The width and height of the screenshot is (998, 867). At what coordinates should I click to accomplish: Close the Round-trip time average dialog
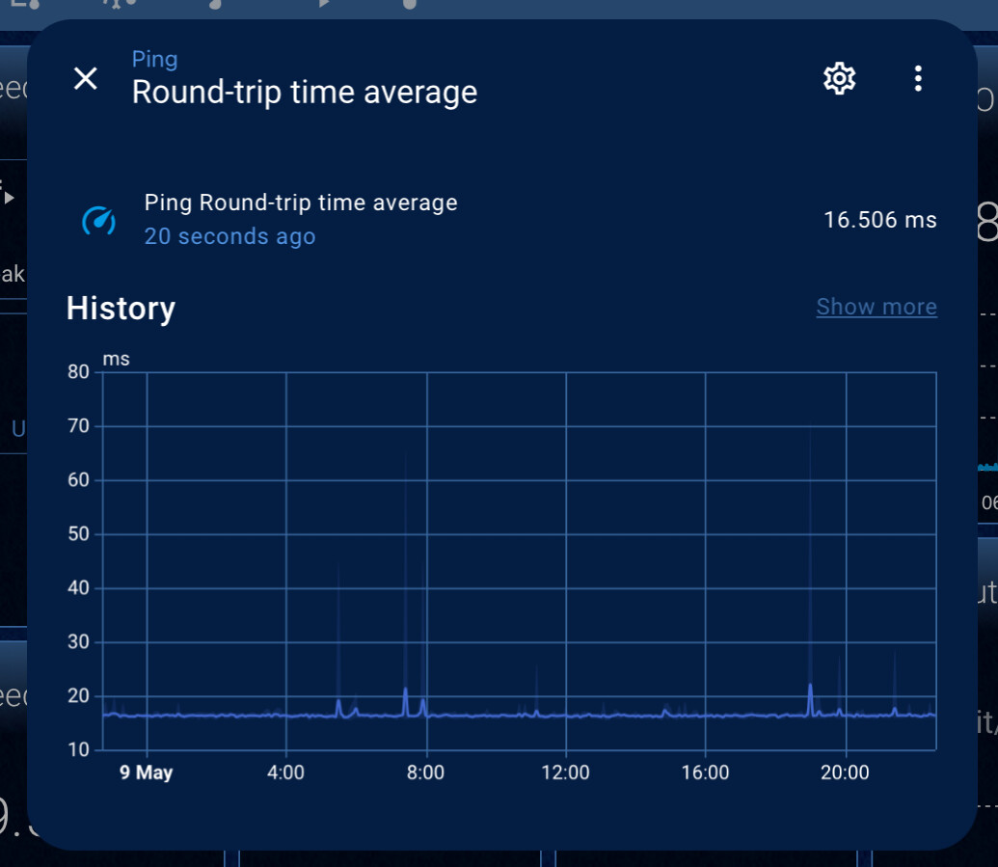pos(85,79)
